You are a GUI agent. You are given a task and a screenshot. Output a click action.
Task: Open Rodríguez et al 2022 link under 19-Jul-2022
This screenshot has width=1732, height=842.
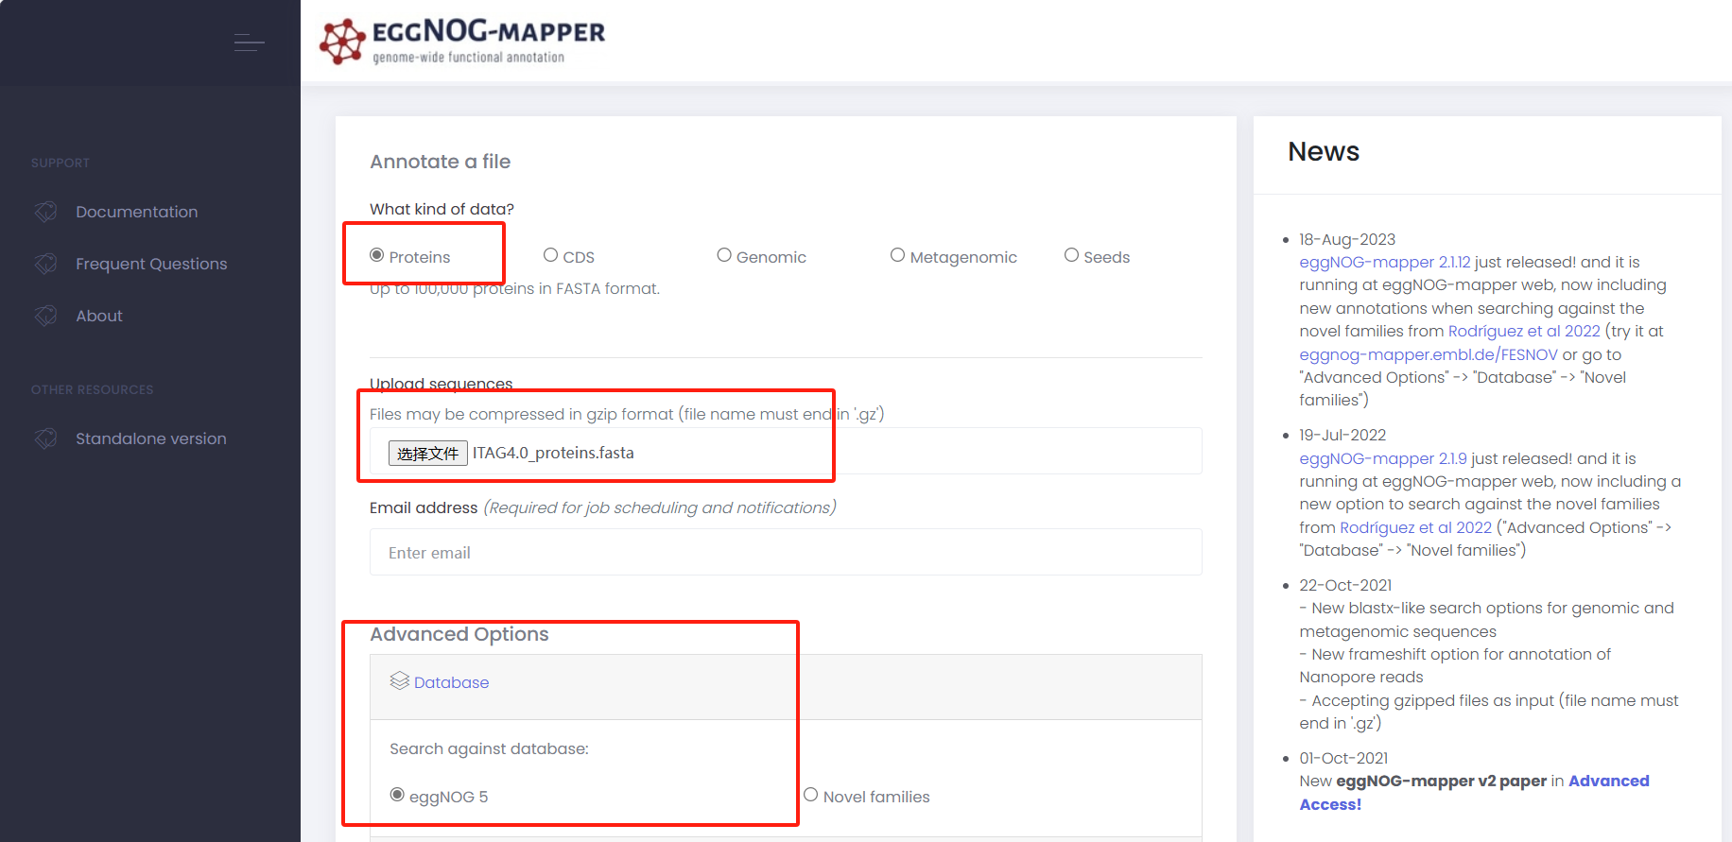point(1415,527)
